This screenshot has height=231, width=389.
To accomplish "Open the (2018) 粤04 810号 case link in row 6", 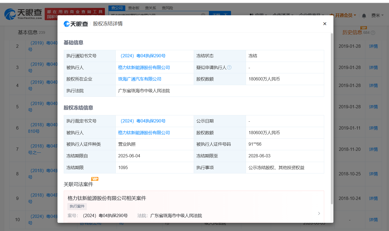I will (x=43, y=128).
